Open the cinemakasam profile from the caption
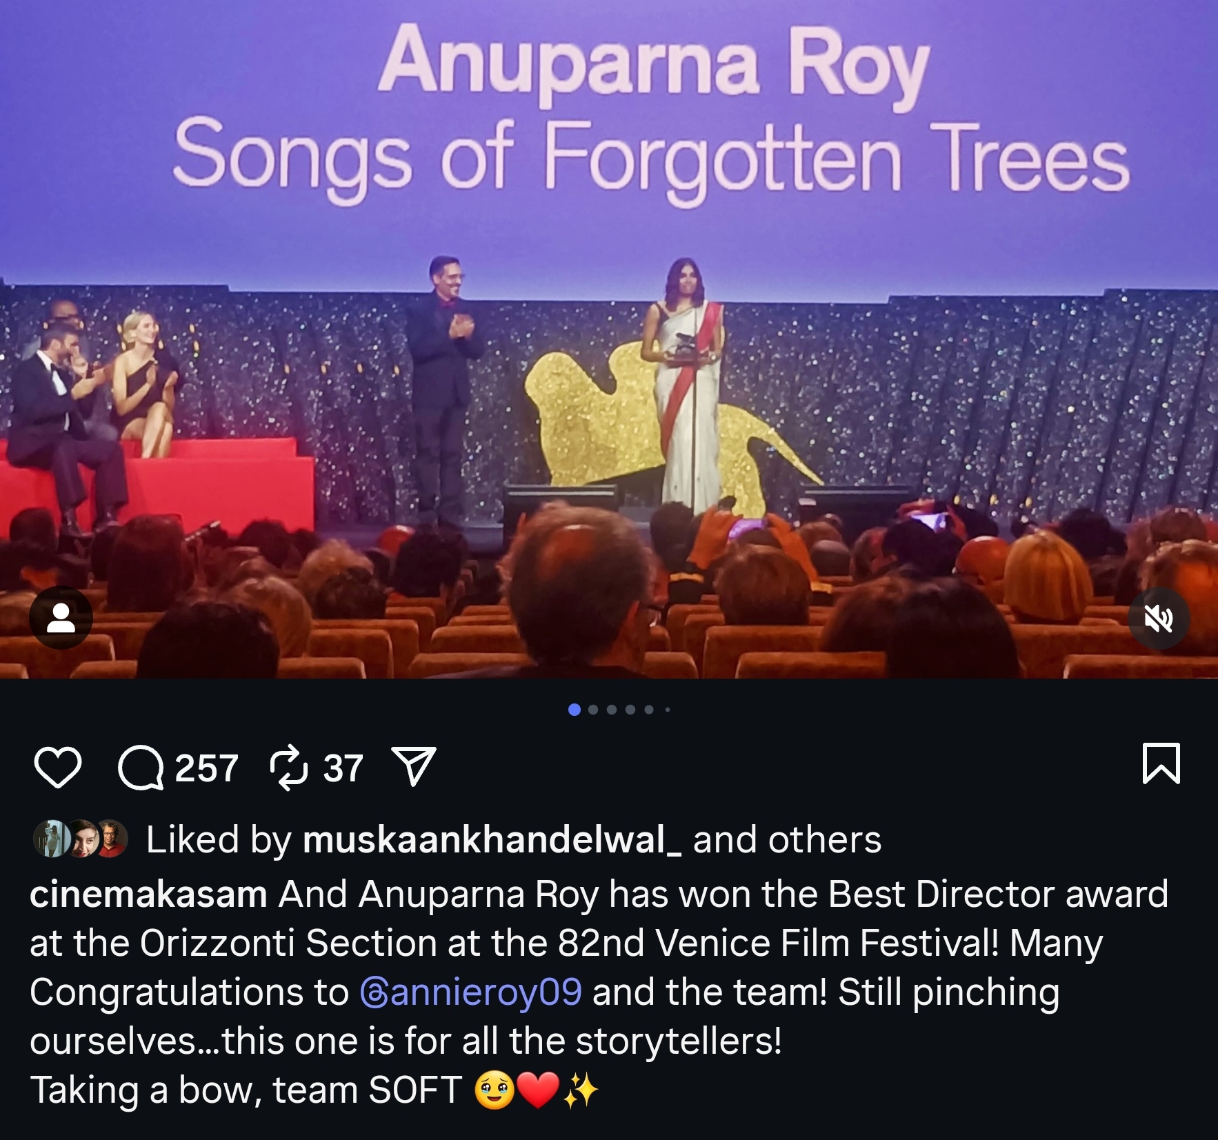The height and width of the screenshot is (1140, 1218). 148,894
